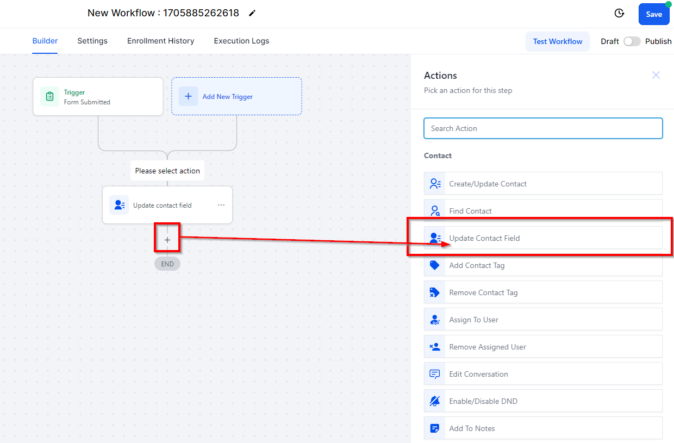Choose the Create/Update Contact action

click(x=543, y=184)
